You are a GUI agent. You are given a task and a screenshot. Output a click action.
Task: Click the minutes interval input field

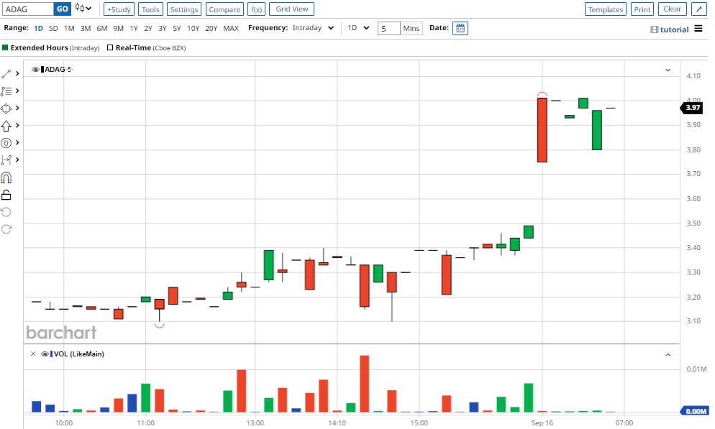point(388,28)
